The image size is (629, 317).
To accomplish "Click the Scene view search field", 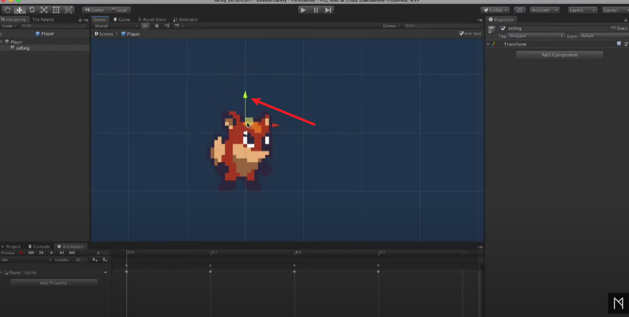I will 442,26.
